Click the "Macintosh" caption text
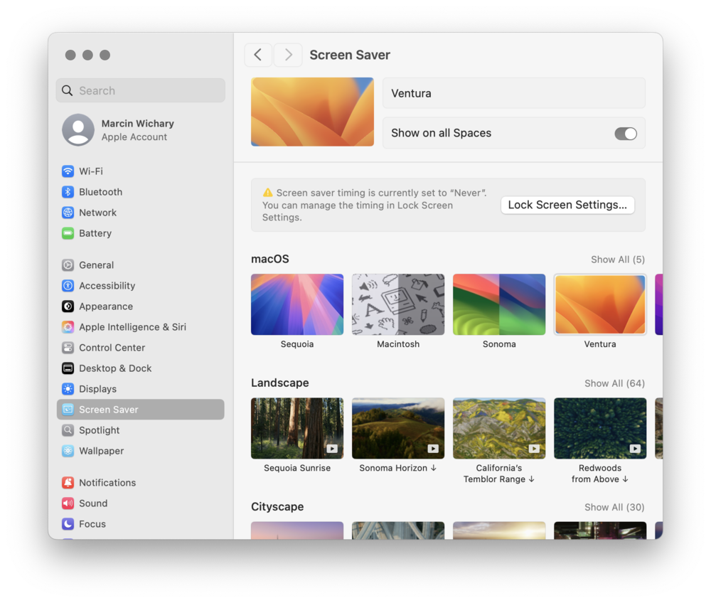 click(398, 344)
